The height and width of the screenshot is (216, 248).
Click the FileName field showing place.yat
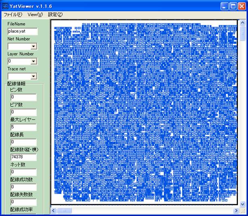23,31
